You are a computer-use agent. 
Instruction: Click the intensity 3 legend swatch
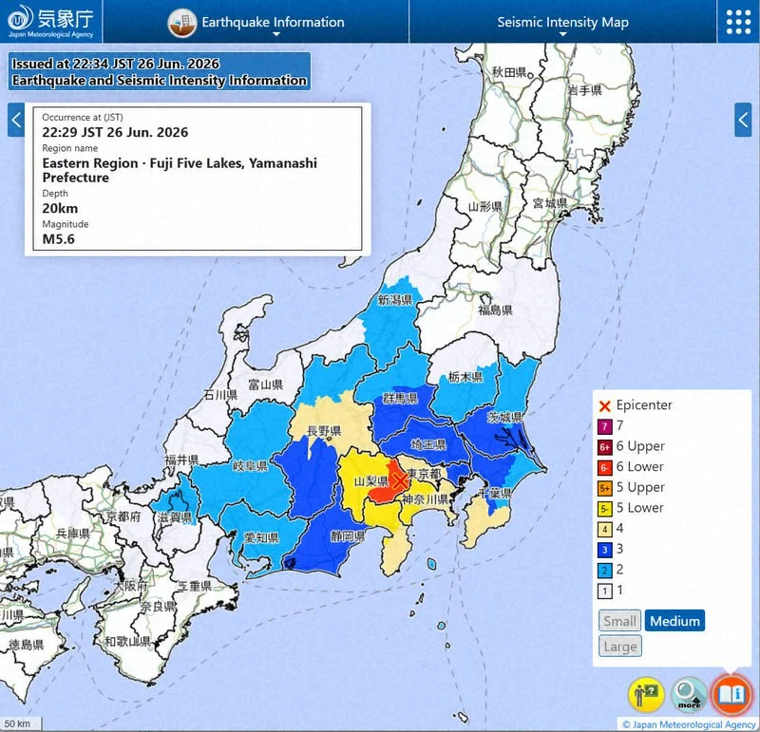point(604,550)
